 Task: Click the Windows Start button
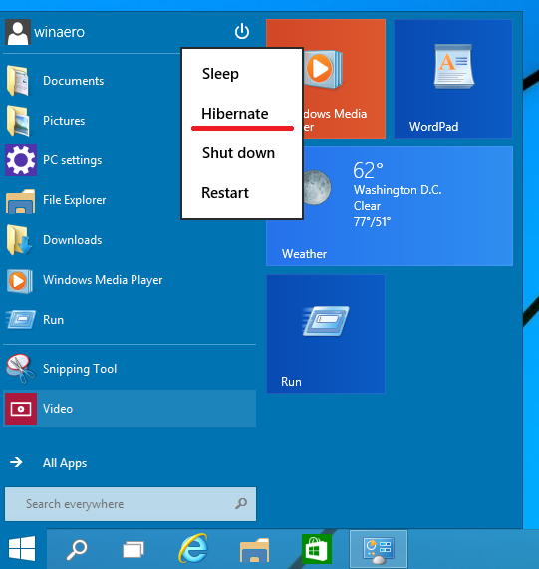pos(22,549)
